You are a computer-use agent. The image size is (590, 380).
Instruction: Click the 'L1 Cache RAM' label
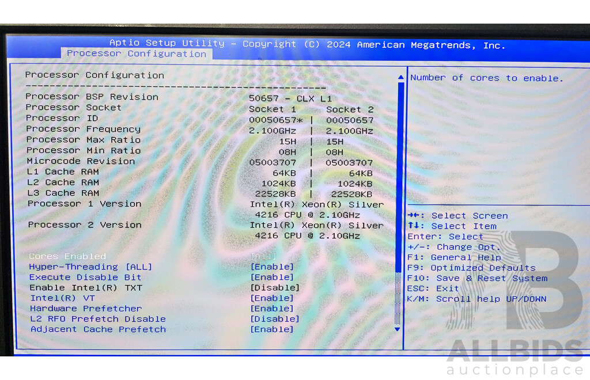point(63,172)
